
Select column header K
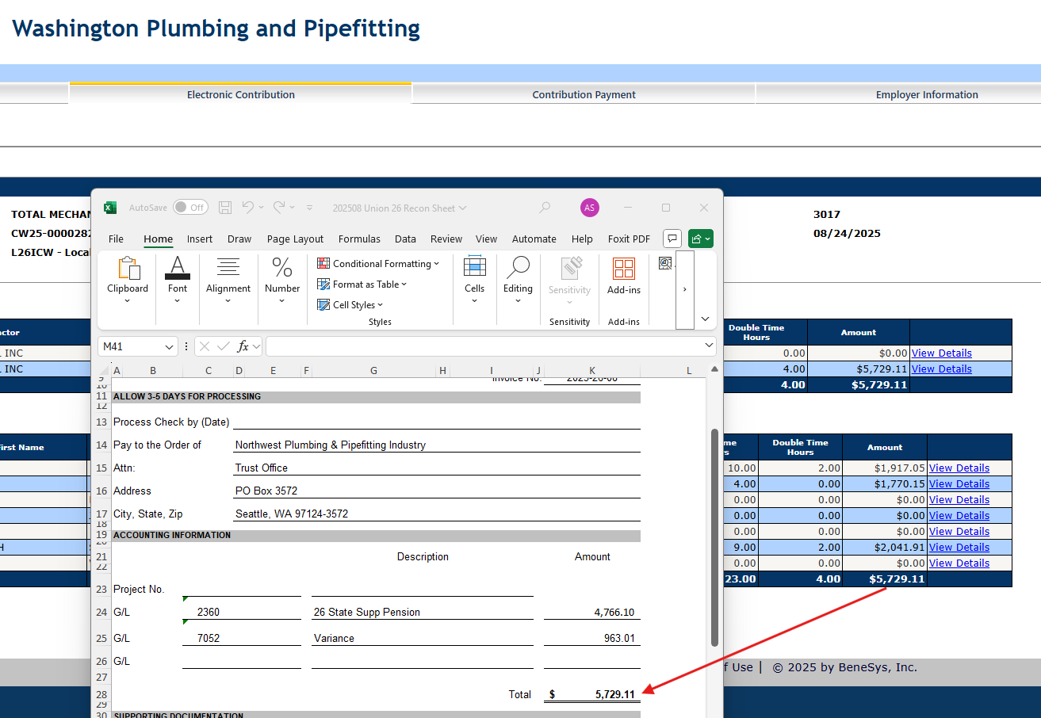pos(592,370)
